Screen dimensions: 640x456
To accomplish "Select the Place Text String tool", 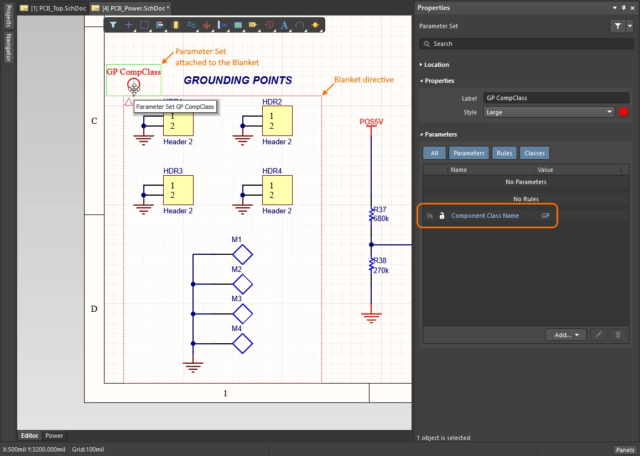I will pos(284,25).
